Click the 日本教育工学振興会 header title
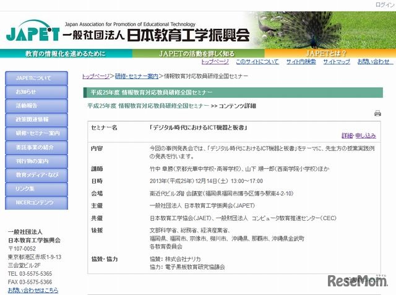Viewport: 396px width, 295px height. [x=188, y=35]
